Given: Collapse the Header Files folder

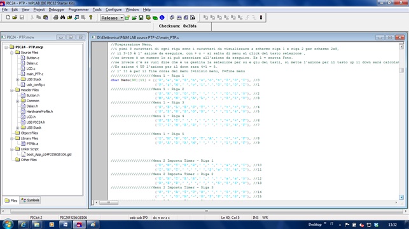Looking at the screenshot, I should 12,90.
